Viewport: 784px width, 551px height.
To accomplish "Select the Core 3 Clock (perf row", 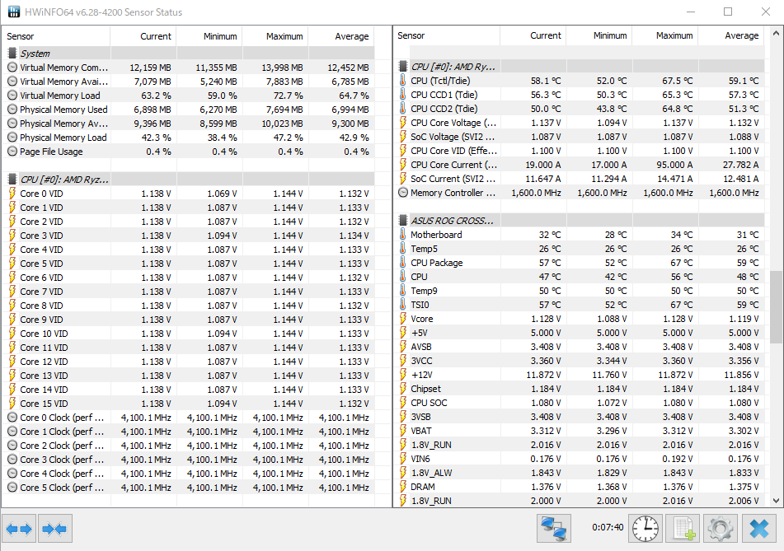I will (x=190, y=459).
